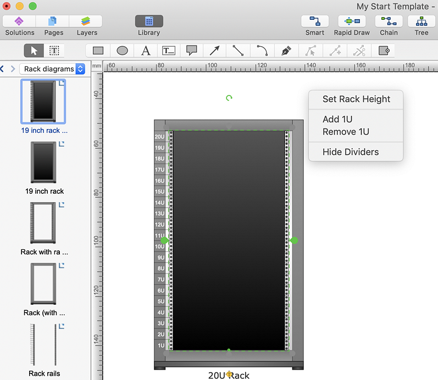Select the Callout speech bubble tool
The width and height of the screenshot is (438, 380).
point(191,51)
